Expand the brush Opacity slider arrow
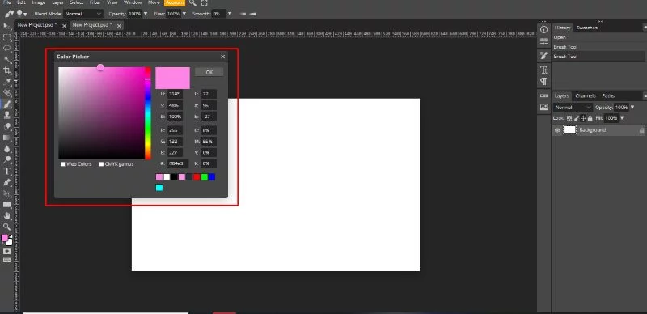Image resolution: width=647 pixels, height=314 pixels. 145,14
